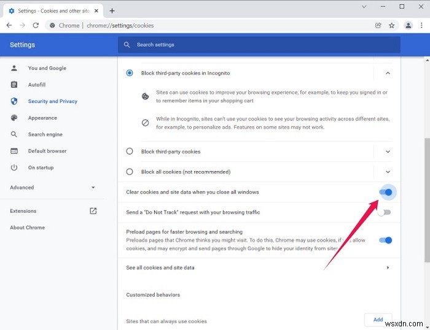Screen dimensions: 430x330
Task: Select Block third-party cookies in Incognito radio
Action: 130,73
